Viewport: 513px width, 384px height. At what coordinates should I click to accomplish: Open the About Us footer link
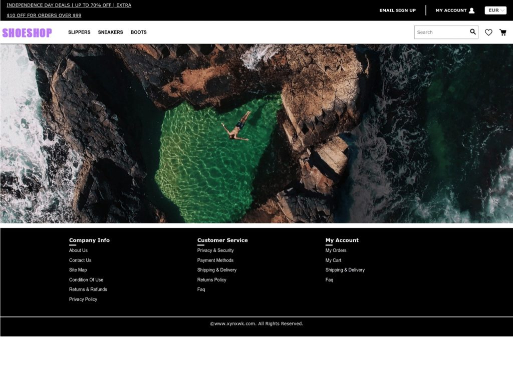(78, 250)
